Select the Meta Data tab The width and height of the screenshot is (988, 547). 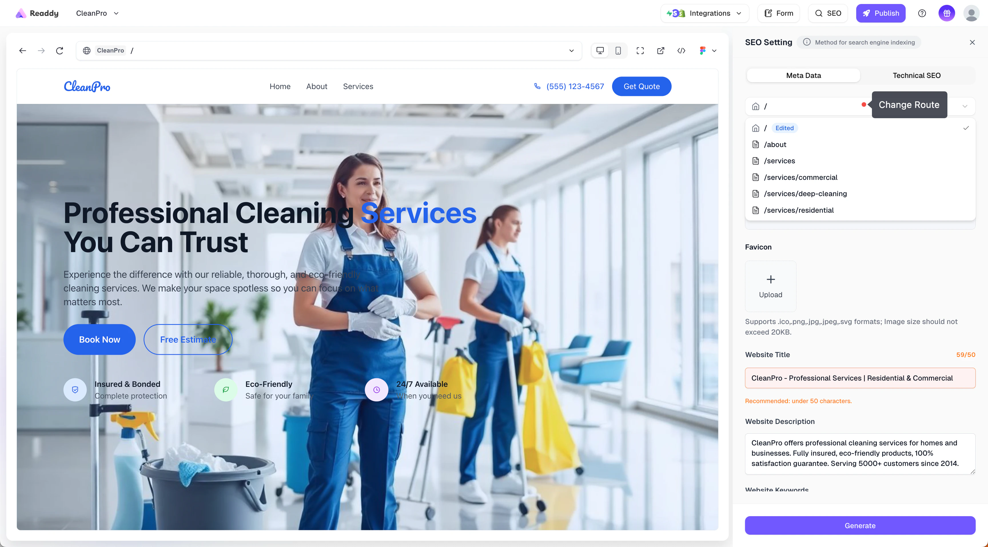(x=803, y=75)
